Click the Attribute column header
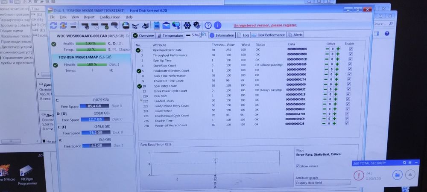The image size is (427, 192). coord(160,45)
